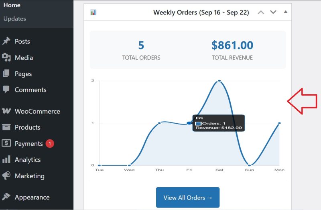This screenshot has width=321, height=210.
Task: Click the Appearance paintbrush icon
Action: [x=6, y=197]
